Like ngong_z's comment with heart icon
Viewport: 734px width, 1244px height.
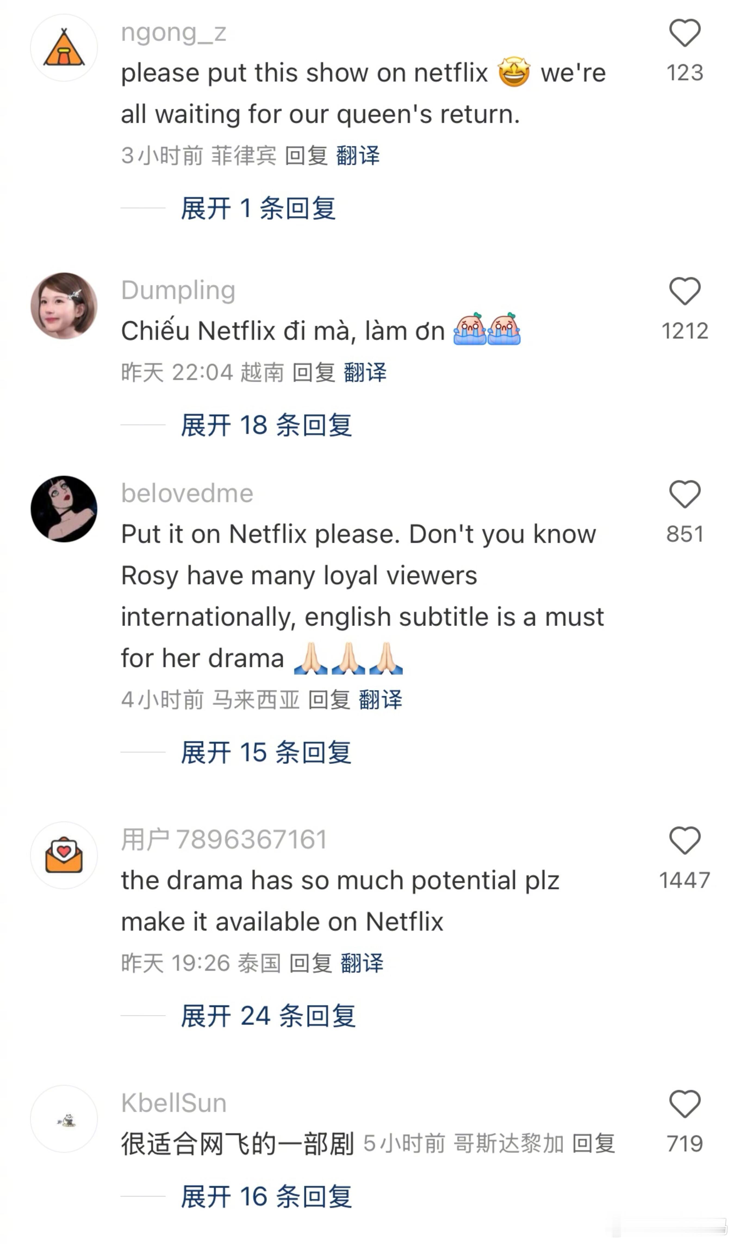685,33
